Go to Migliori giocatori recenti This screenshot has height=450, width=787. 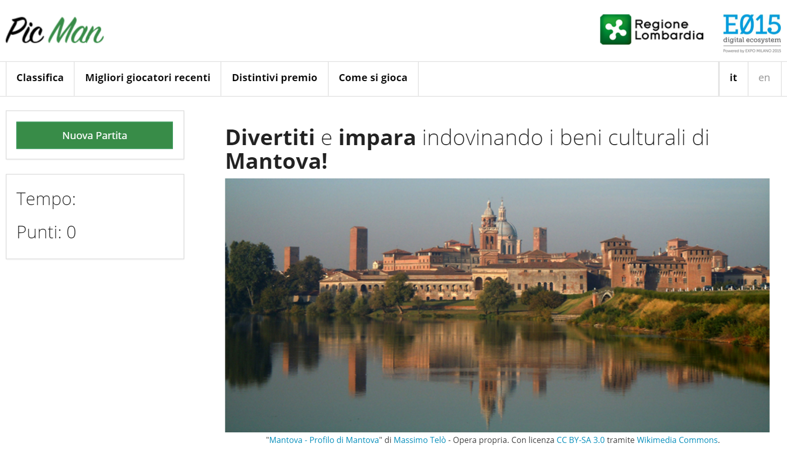(147, 78)
